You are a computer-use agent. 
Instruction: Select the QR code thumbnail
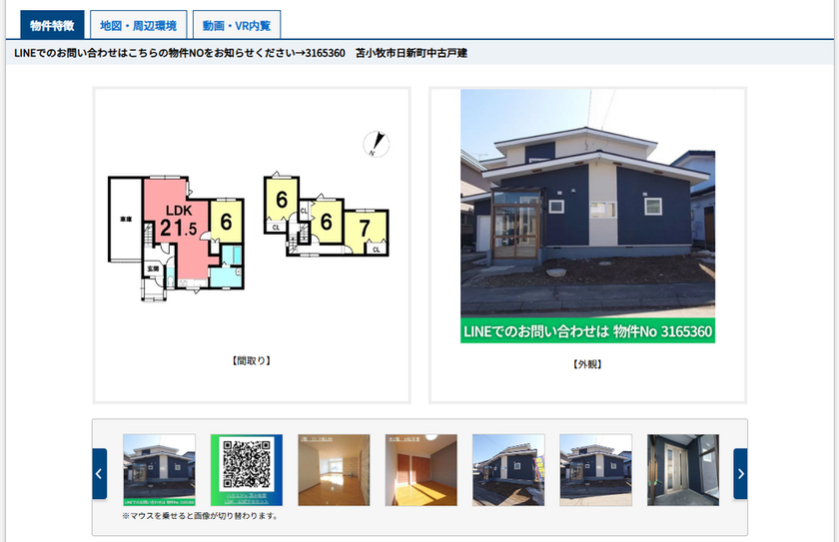click(247, 469)
